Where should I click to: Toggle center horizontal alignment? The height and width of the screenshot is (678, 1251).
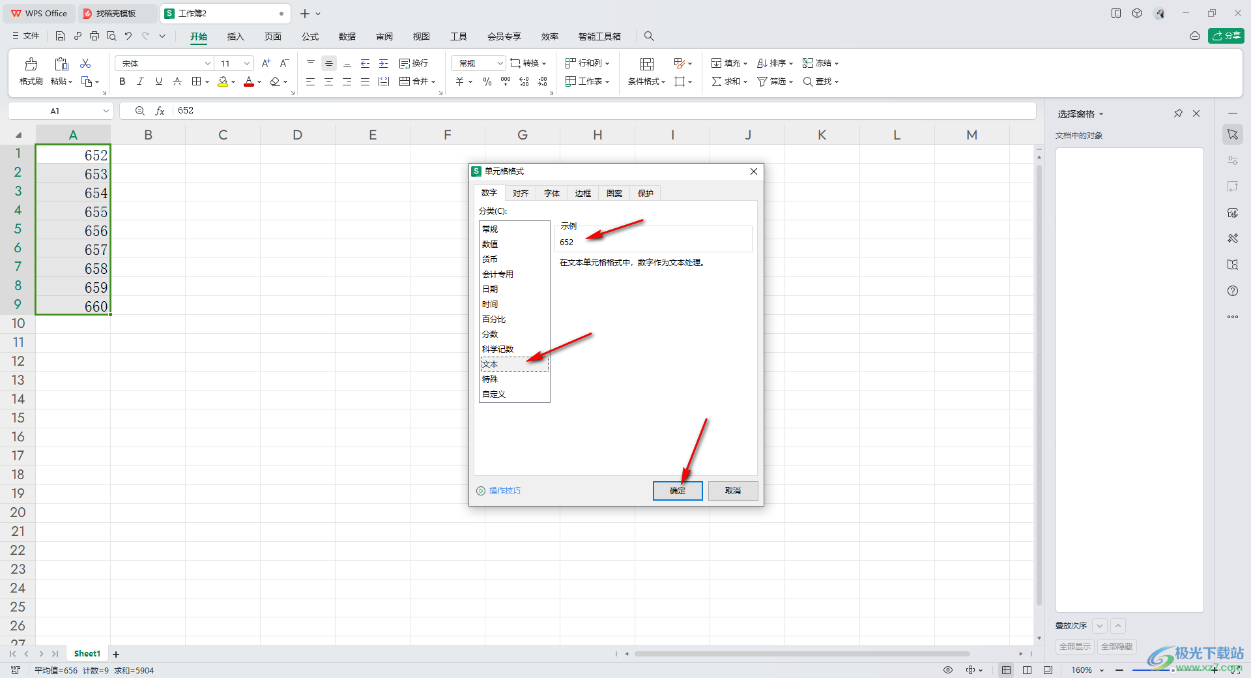tap(328, 81)
